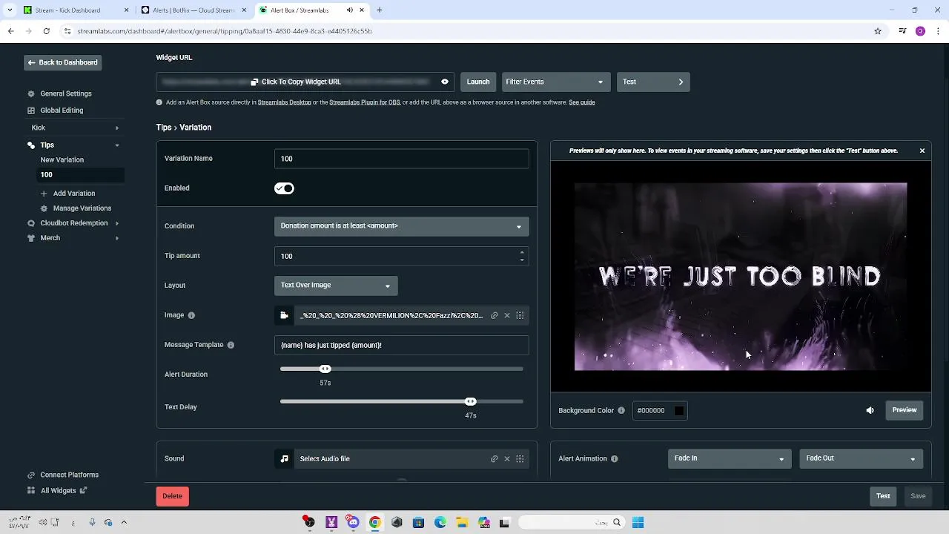Expand the Merch section
Viewport: 949px width, 534px height.
pyautogui.click(x=117, y=238)
